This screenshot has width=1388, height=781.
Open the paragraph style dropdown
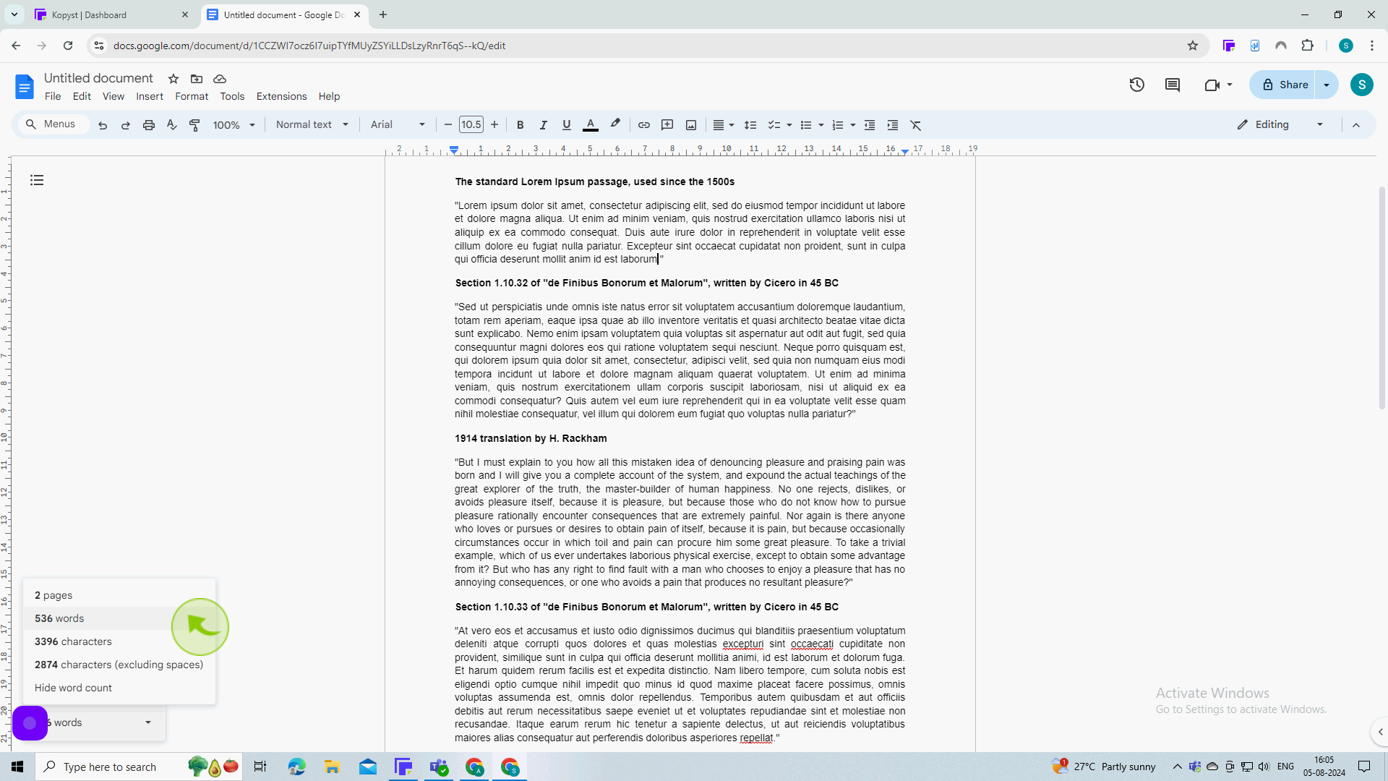(312, 125)
